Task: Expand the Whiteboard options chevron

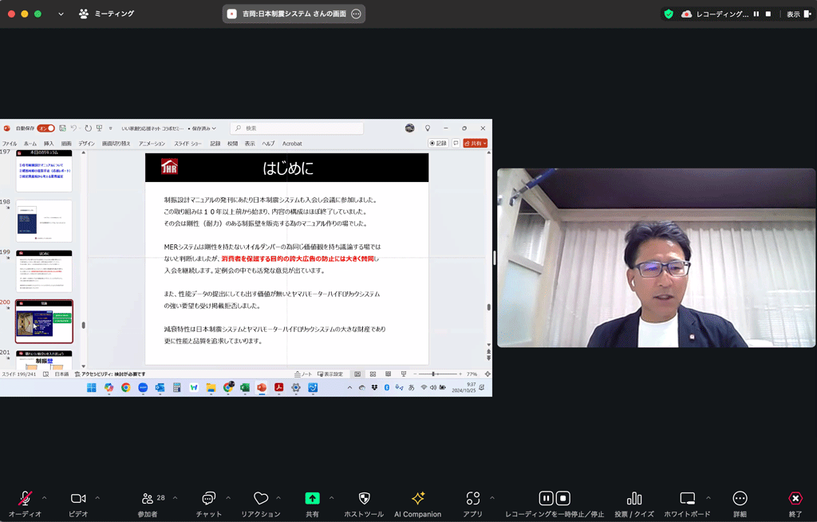Action: click(708, 498)
